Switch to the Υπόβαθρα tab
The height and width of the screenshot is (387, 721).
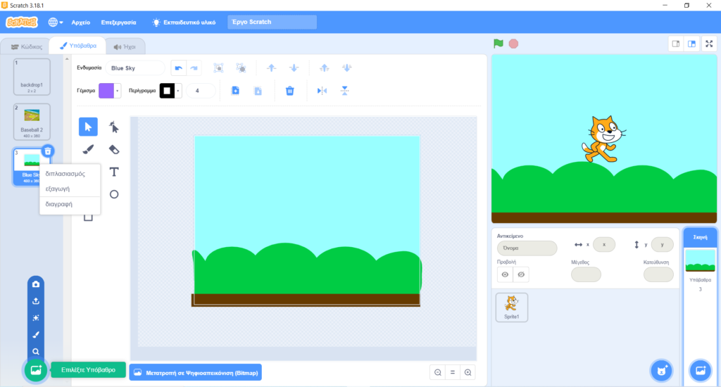(77, 46)
